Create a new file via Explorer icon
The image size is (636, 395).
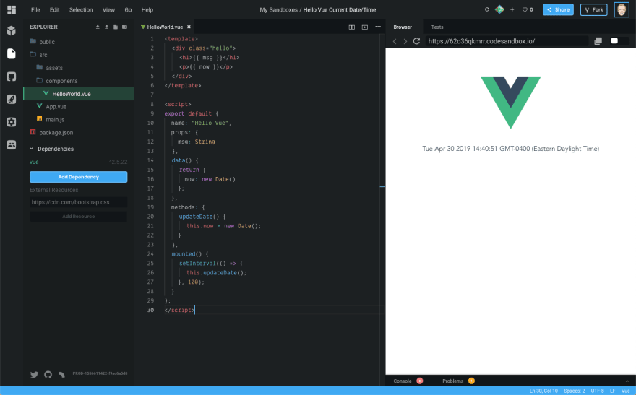click(x=116, y=27)
